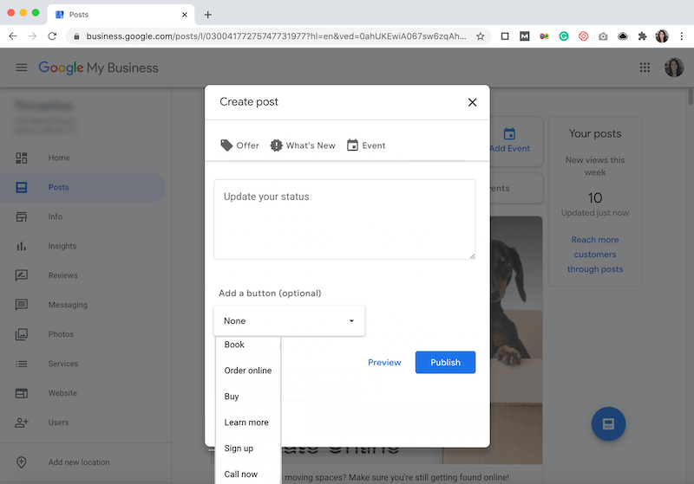Image resolution: width=694 pixels, height=484 pixels.
Task: Publish the post
Action: (445, 362)
